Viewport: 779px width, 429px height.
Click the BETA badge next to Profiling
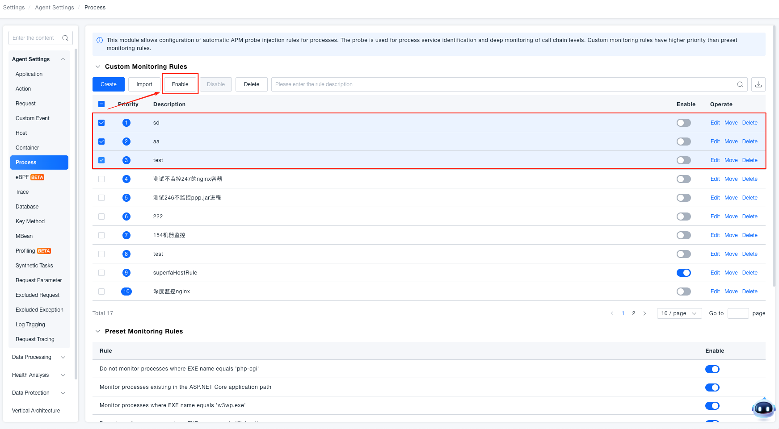[x=44, y=251]
